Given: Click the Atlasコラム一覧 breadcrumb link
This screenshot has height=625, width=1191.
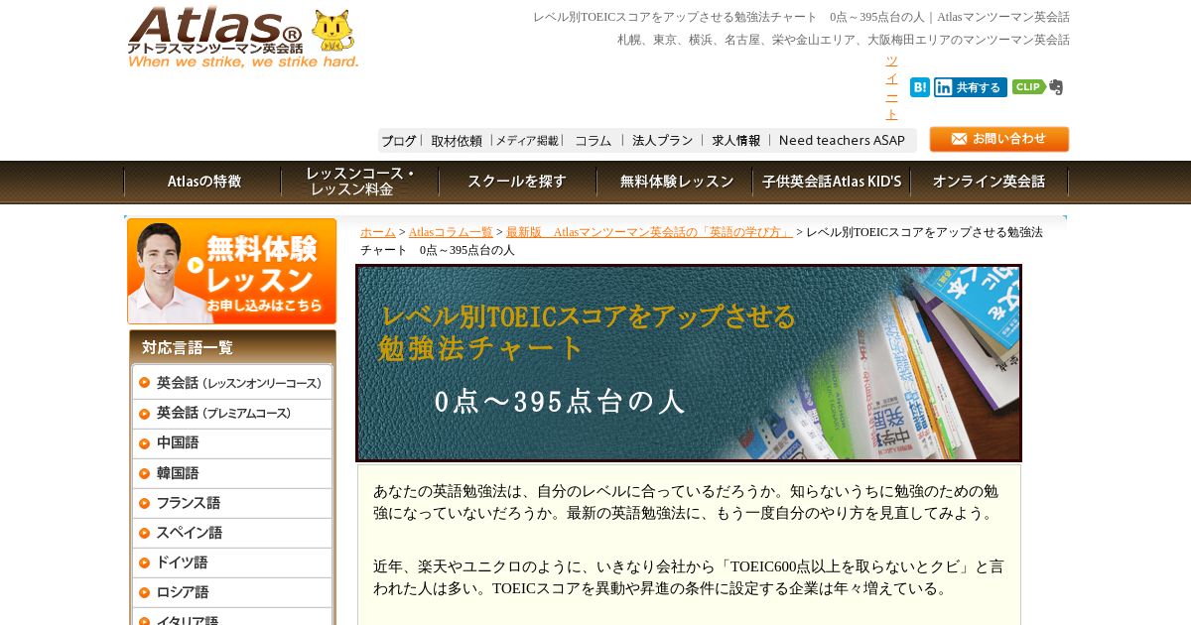Looking at the screenshot, I should click(x=451, y=232).
